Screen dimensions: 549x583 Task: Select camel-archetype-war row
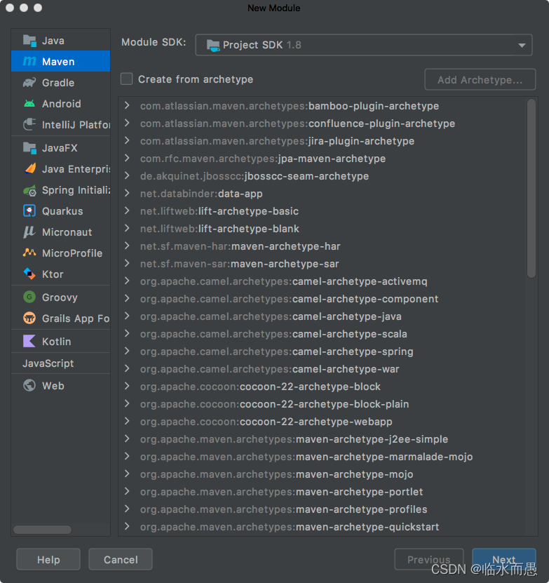(x=323, y=369)
